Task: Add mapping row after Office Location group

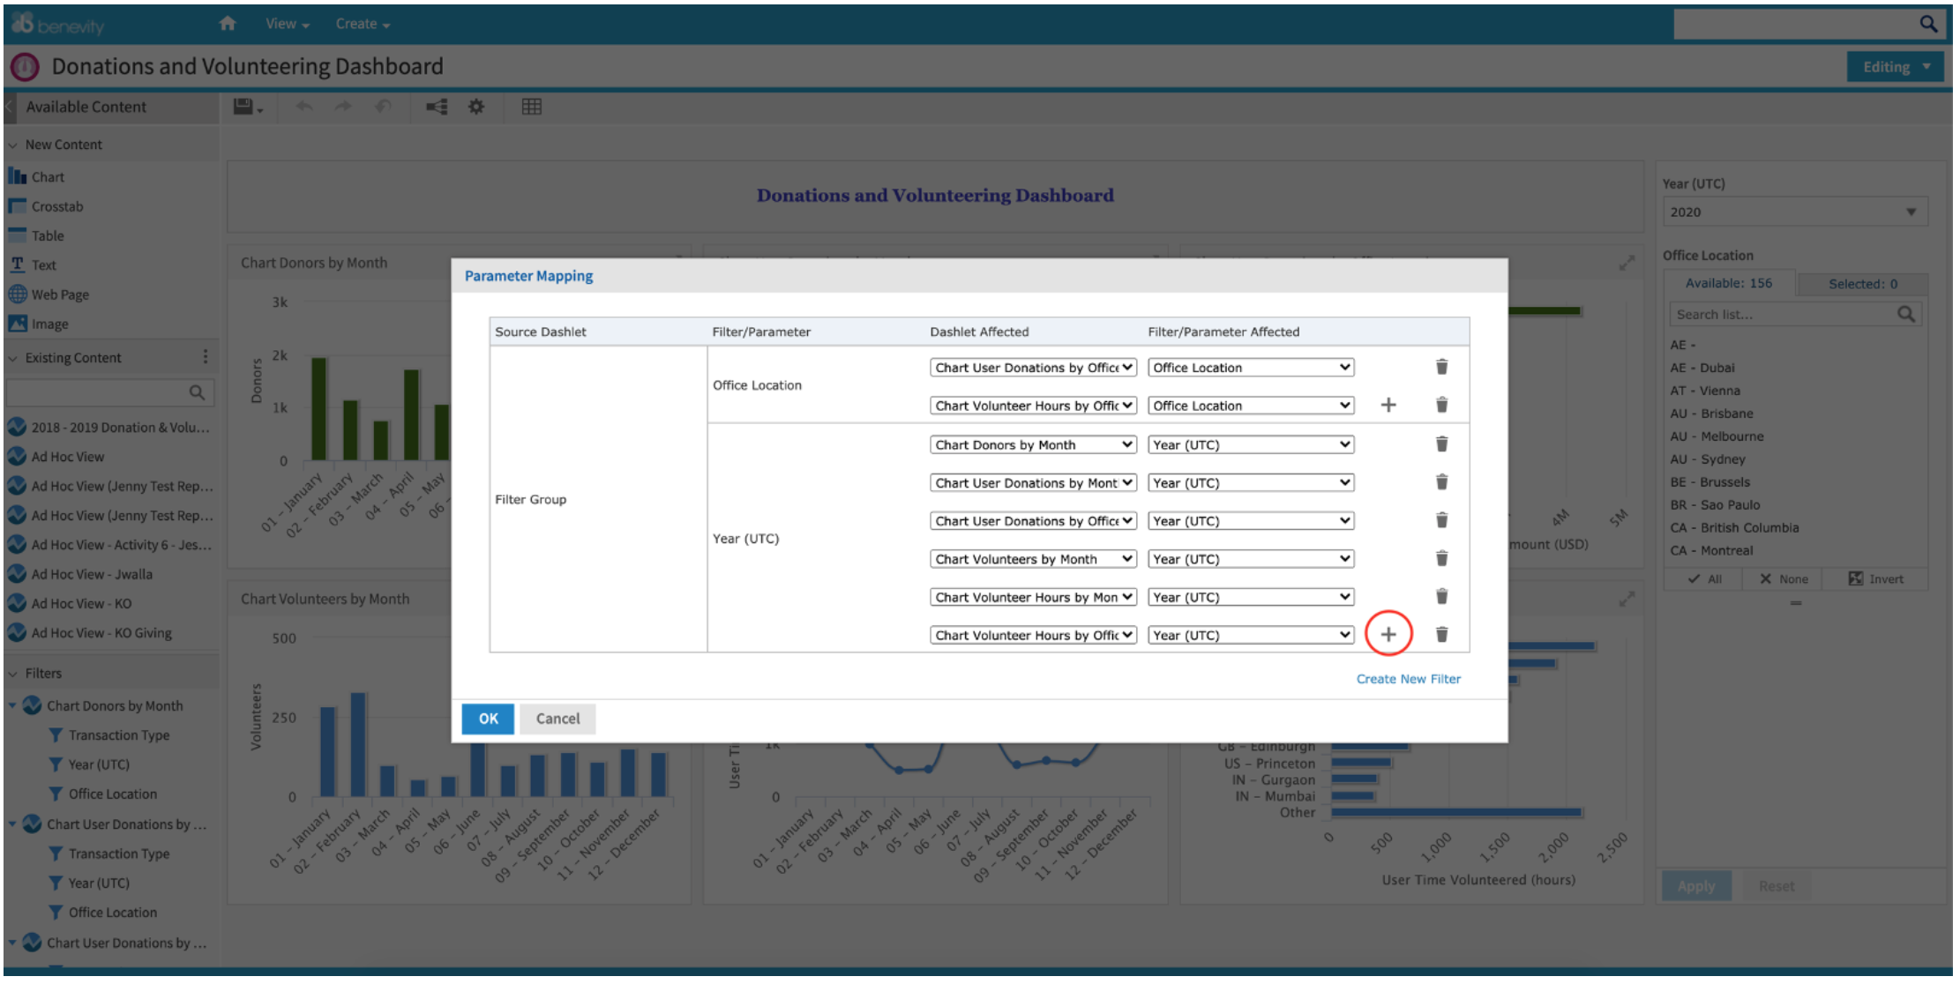Action: pyautogui.click(x=1388, y=405)
